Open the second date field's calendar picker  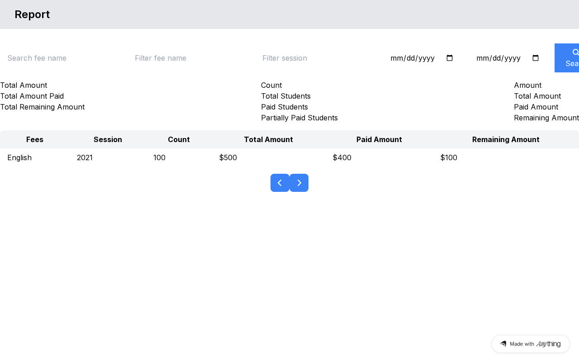[x=535, y=58]
